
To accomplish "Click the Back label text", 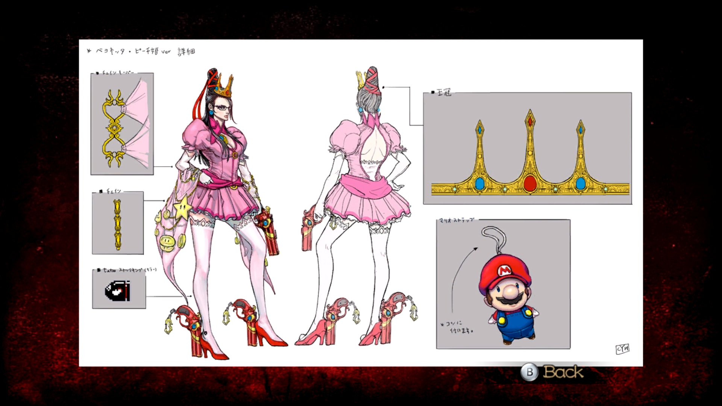I will (563, 372).
